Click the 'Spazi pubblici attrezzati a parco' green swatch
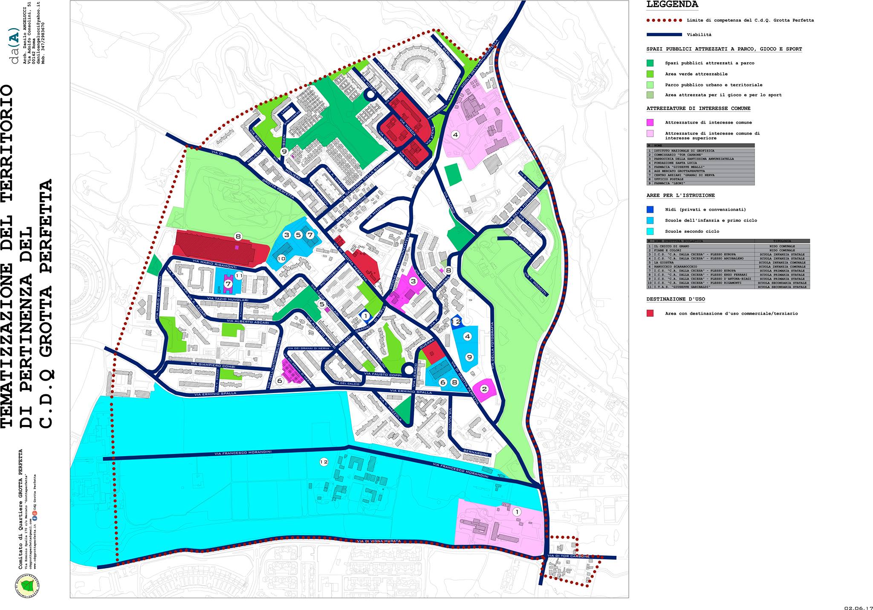The width and height of the screenshot is (873, 610). (650, 63)
